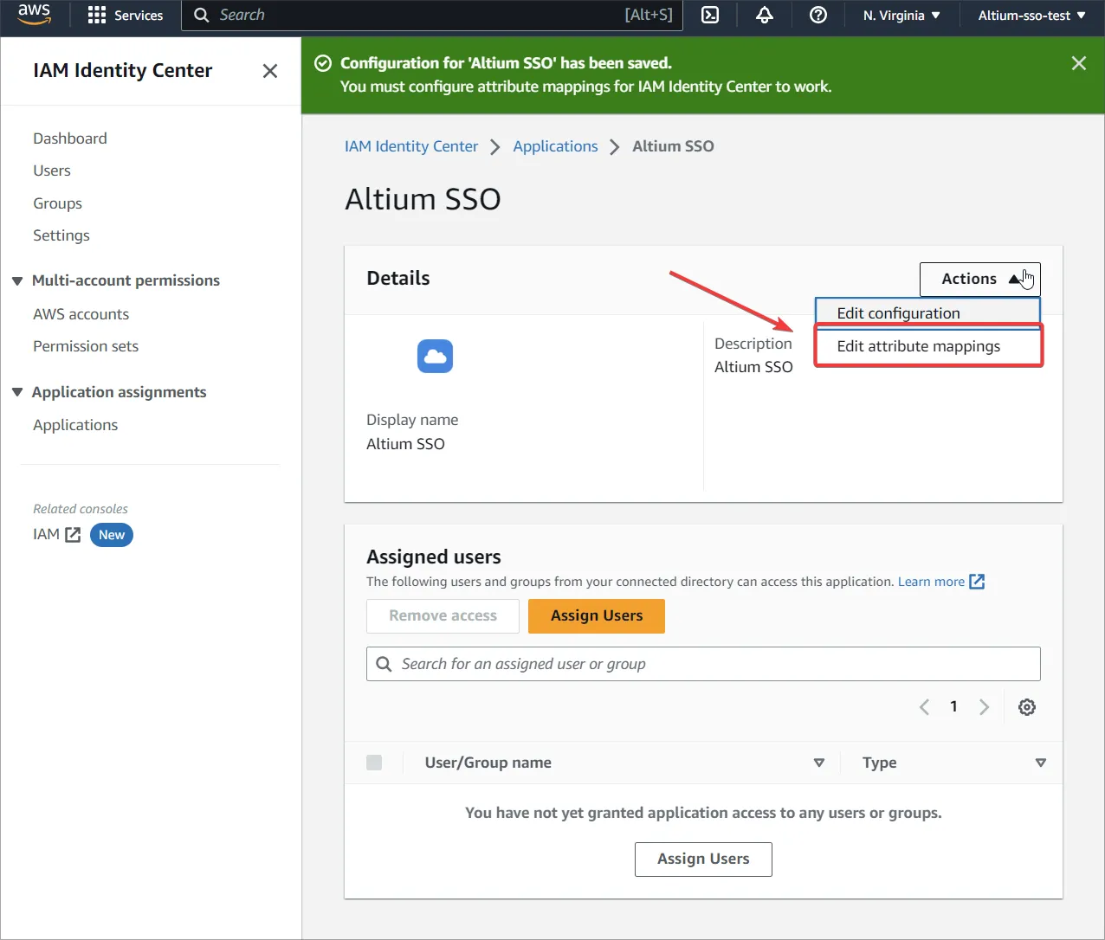Go to previous page of assigned users
The width and height of the screenshot is (1105, 940).
click(x=924, y=707)
